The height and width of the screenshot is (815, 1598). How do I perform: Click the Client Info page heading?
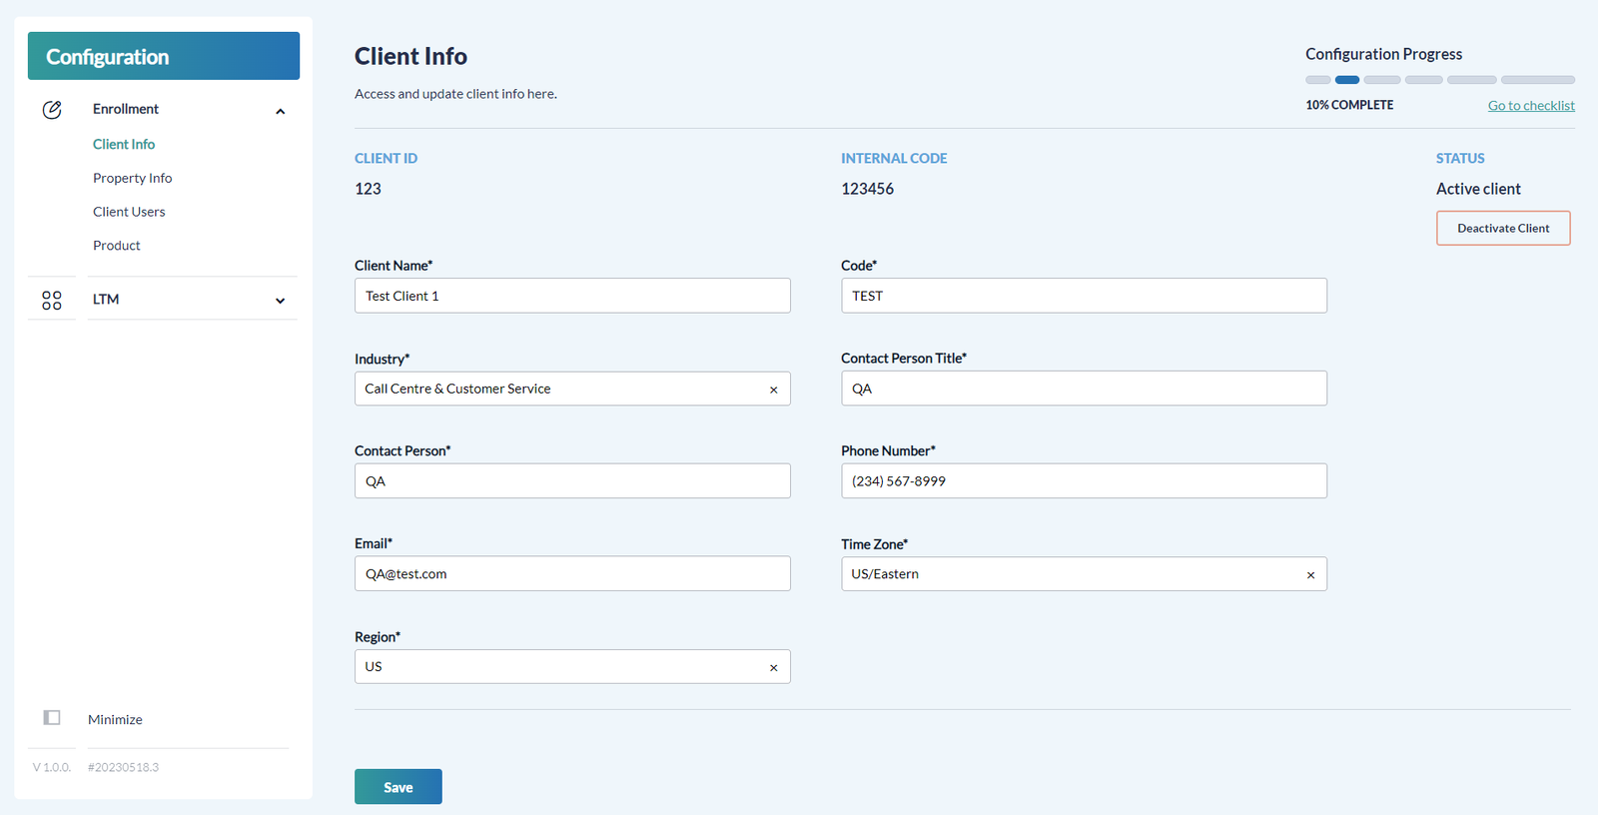410,56
